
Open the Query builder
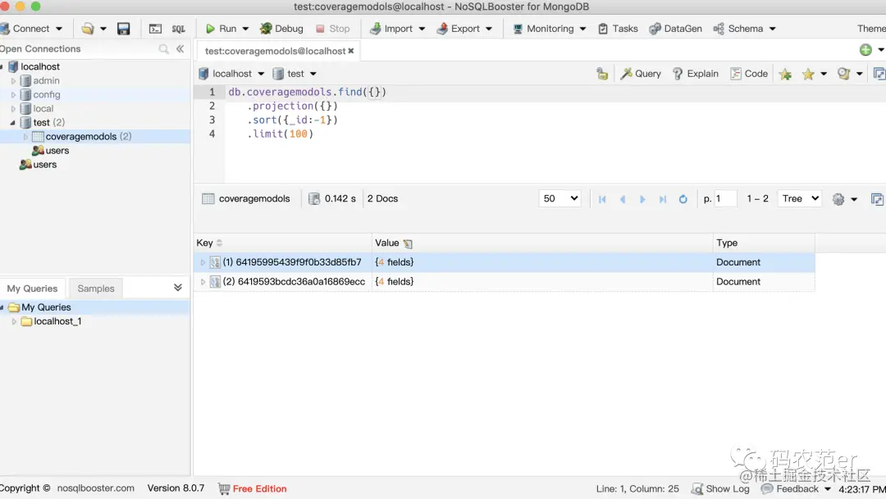coord(641,74)
